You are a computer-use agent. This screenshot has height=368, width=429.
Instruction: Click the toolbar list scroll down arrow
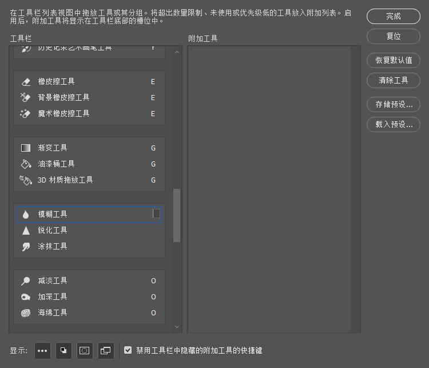click(177, 327)
